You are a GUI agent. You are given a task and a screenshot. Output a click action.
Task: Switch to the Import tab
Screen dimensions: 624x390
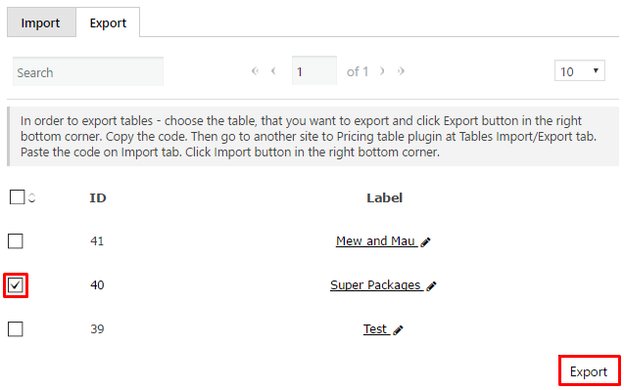click(41, 22)
